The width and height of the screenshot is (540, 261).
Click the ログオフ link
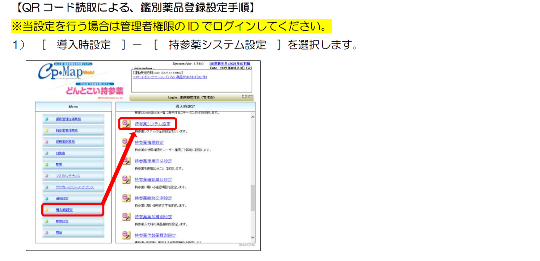point(247,97)
